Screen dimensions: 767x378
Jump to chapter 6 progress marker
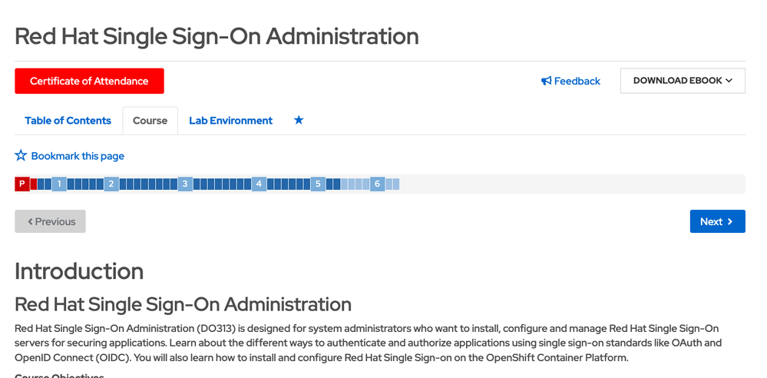pyautogui.click(x=377, y=184)
